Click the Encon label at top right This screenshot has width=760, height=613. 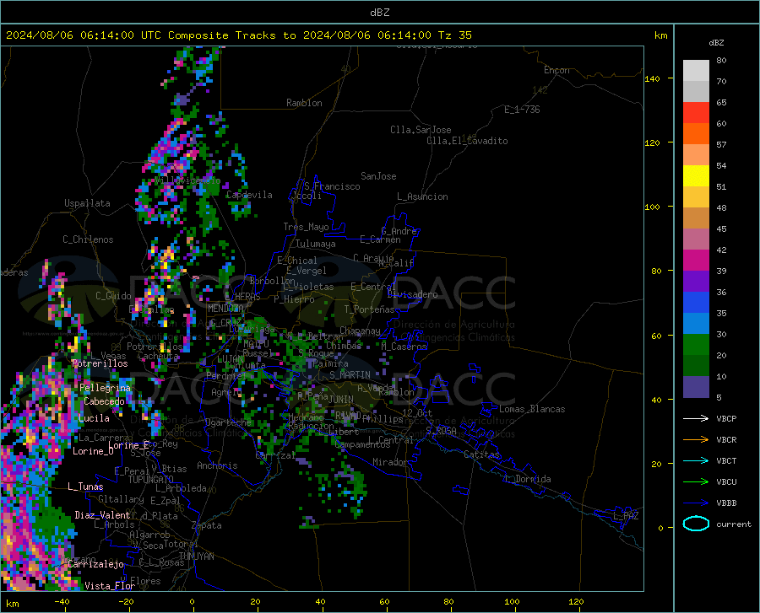coord(556,70)
